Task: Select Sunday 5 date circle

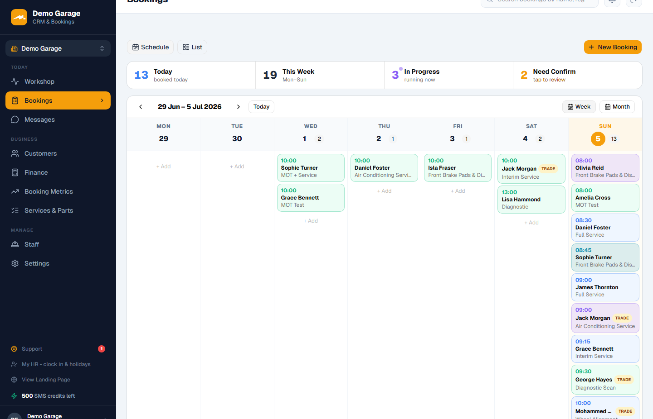Action: [x=598, y=139]
